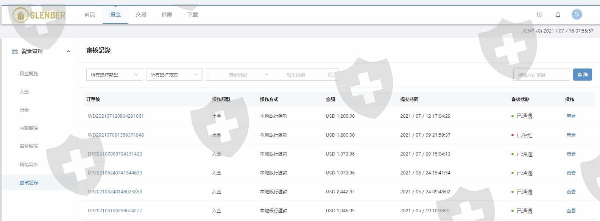Image resolution: width=600 pixels, height=221 pixels.
Task: Click the calendar icon in date range
Action: click(x=330, y=75)
